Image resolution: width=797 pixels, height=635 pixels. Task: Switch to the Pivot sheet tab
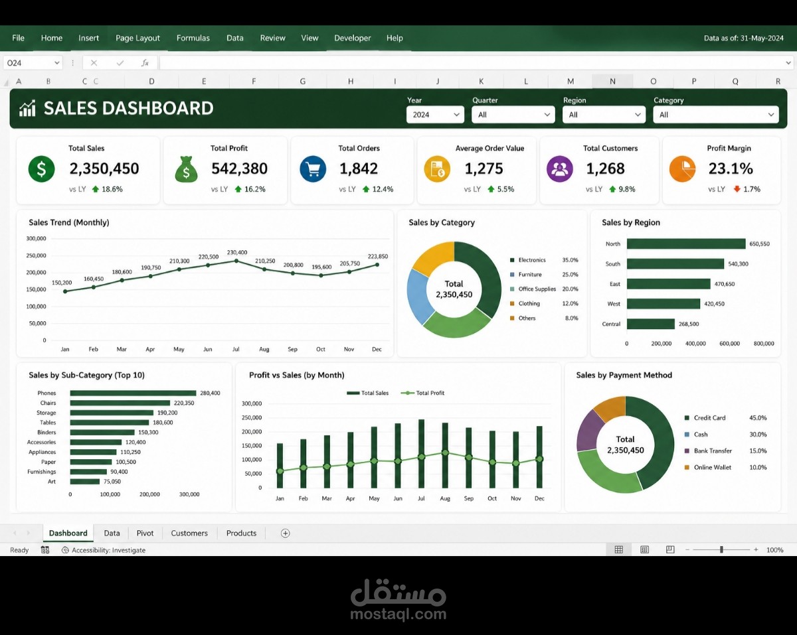click(145, 533)
